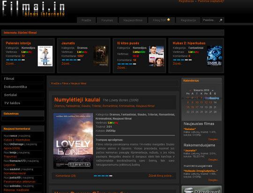Image resolution: width=253 pixels, height=193 pixels.
Task: Open the Numylėtieji kaulai article title
Action: tap(77, 100)
